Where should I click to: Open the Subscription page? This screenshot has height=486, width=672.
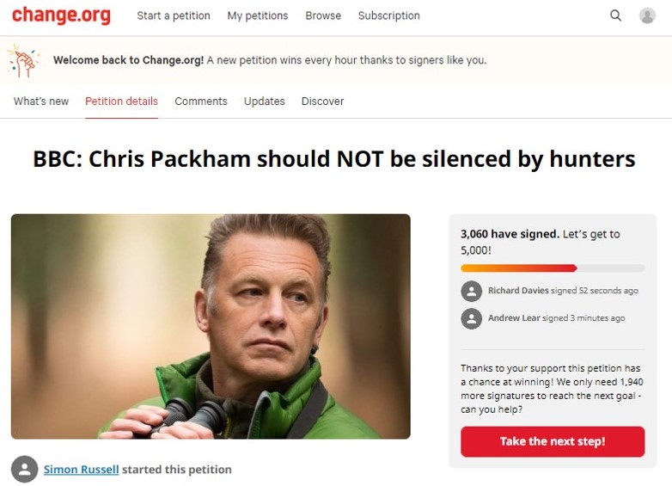(389, 15)
